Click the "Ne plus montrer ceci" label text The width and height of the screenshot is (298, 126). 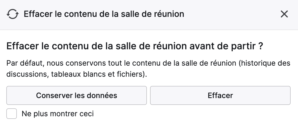(x=58, y=114)
